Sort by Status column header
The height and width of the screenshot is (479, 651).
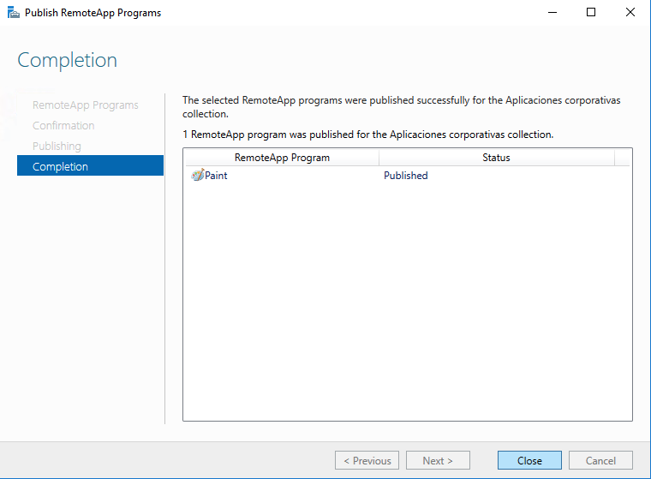[496, 158]
